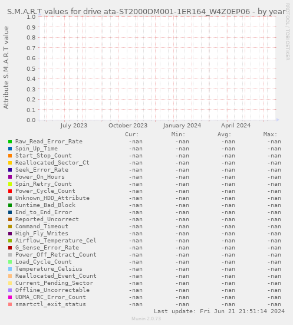Click the Last update timestamp text
The image size is (293, 325).
click(x=219, y=311)
